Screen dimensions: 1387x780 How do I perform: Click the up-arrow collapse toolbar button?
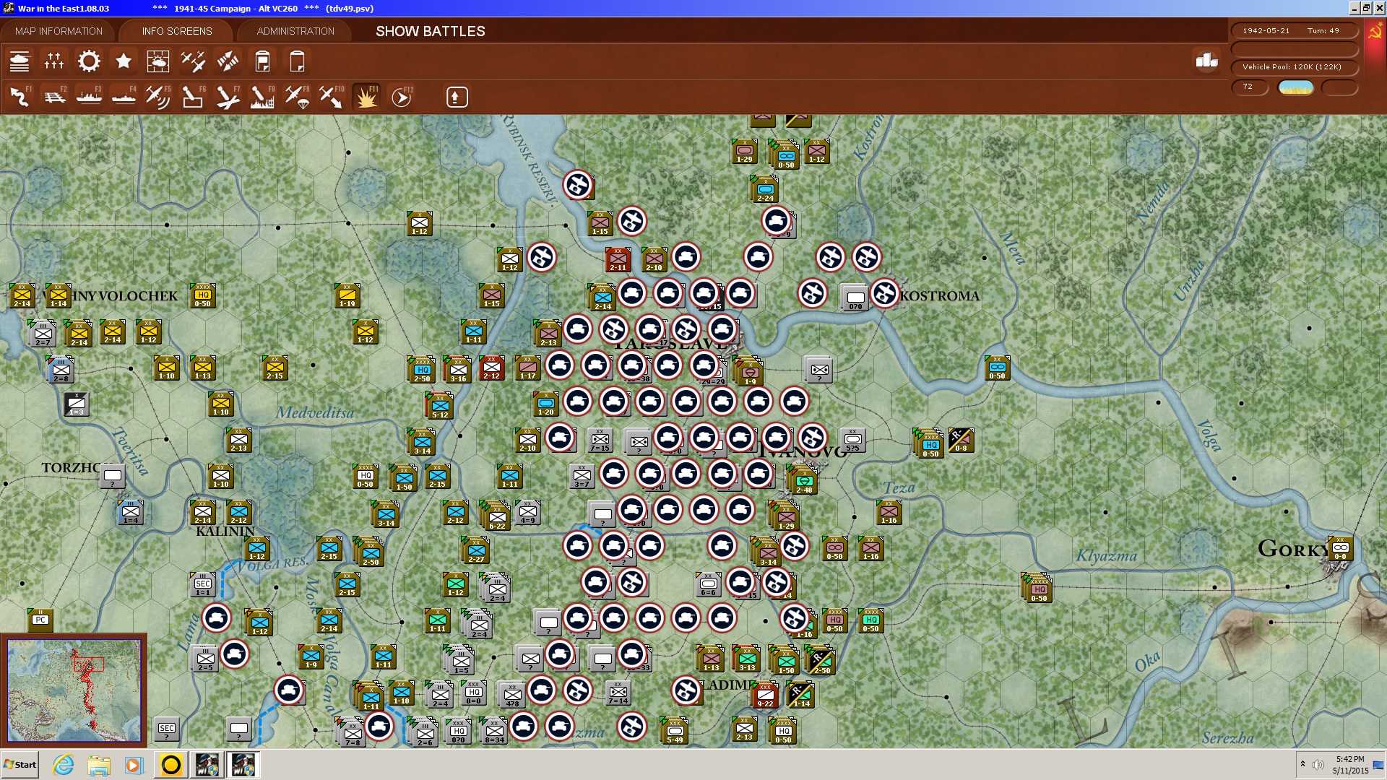(x=457, y=97)
